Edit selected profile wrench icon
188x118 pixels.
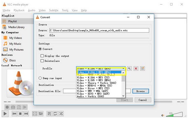click(x=129, y=68)
